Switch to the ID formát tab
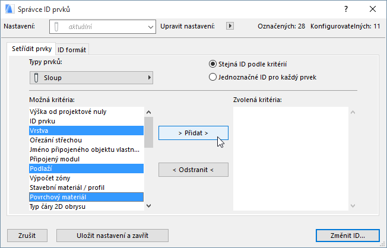The width and height of the screenshot is (387, 248). point(72,49)
